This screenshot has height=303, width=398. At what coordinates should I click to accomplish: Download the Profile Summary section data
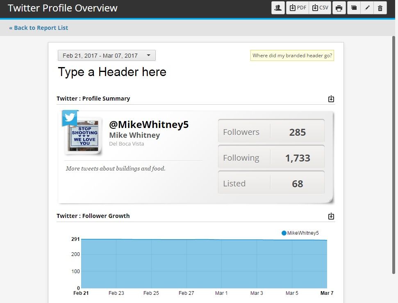coord(331,99)
